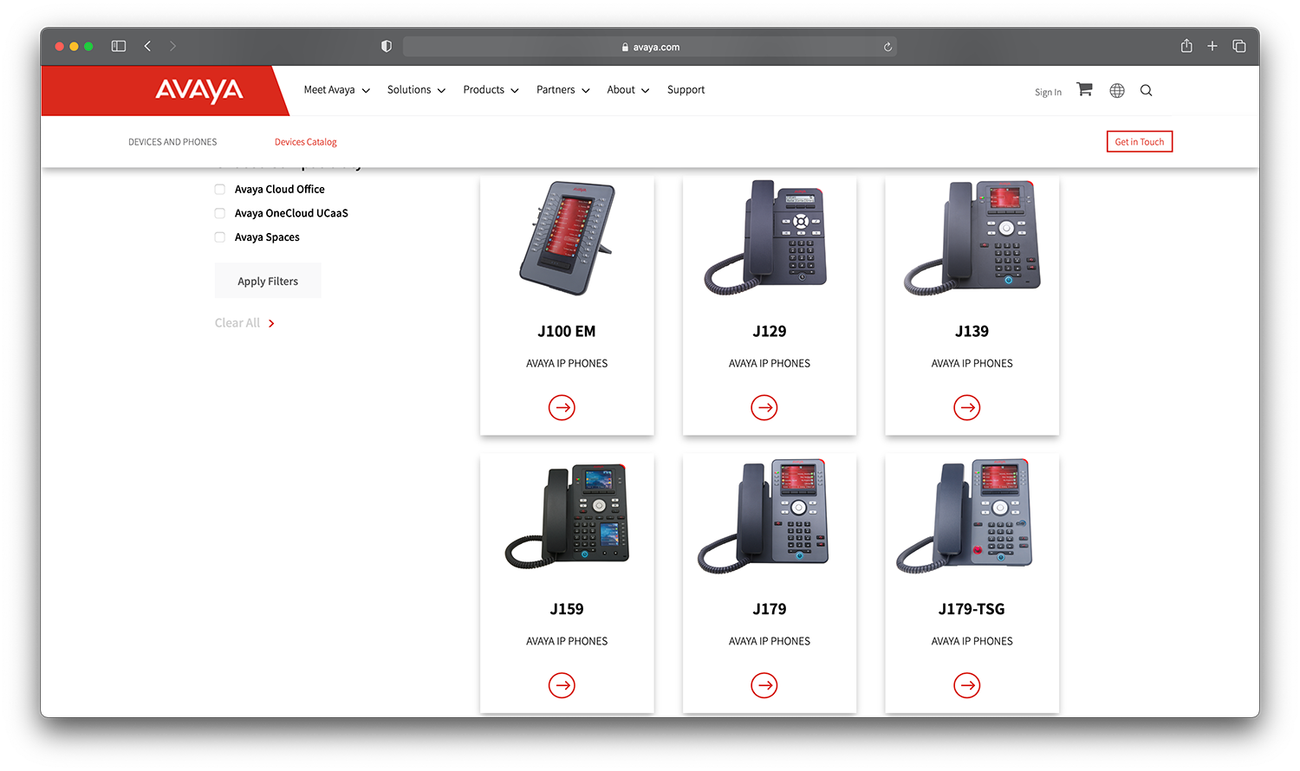Click the J159 phone image
Image resolution: width=1300 pixels, height=771 pixels.
pyautogui.click(x=567, y=515)
